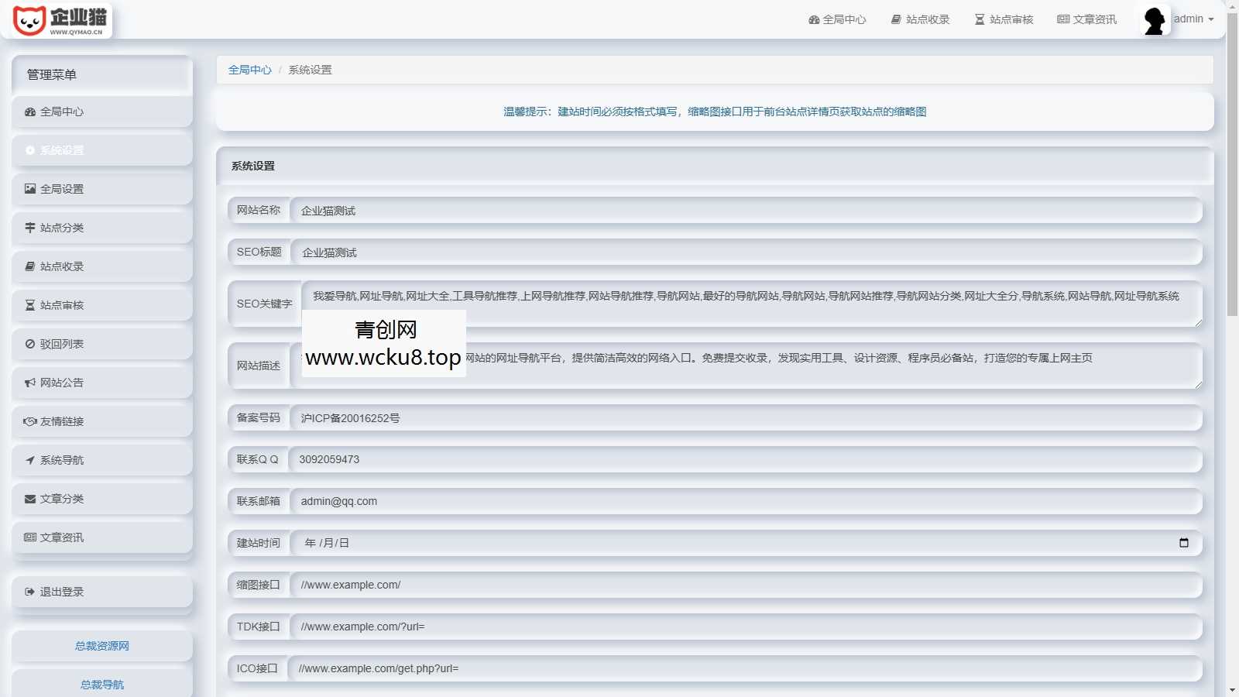Click the 网站公告 megaphone icon in sidebar
The image size is (1239, 697).
click(x=29, y=382)
